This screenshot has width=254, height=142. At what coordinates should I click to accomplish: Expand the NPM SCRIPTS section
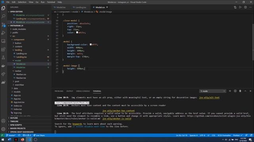16,125
